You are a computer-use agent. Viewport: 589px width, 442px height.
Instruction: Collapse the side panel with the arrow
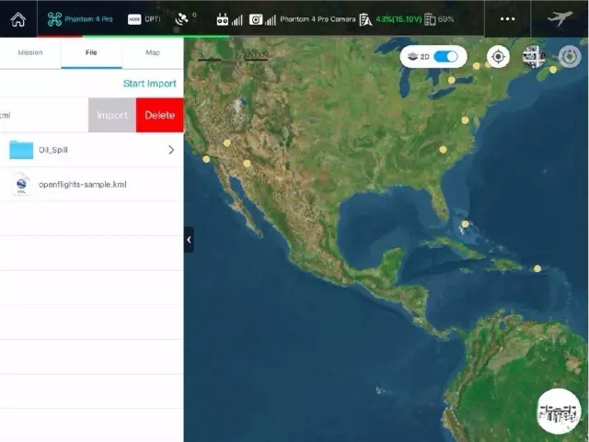(x=189, y=240)
